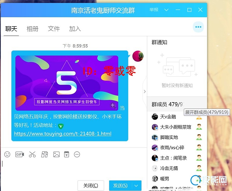Click avatar of 天v金融
The image size is (232, 191).
coord(155,117)
